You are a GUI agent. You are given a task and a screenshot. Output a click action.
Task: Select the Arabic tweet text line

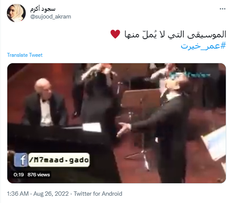coord(175,34)
